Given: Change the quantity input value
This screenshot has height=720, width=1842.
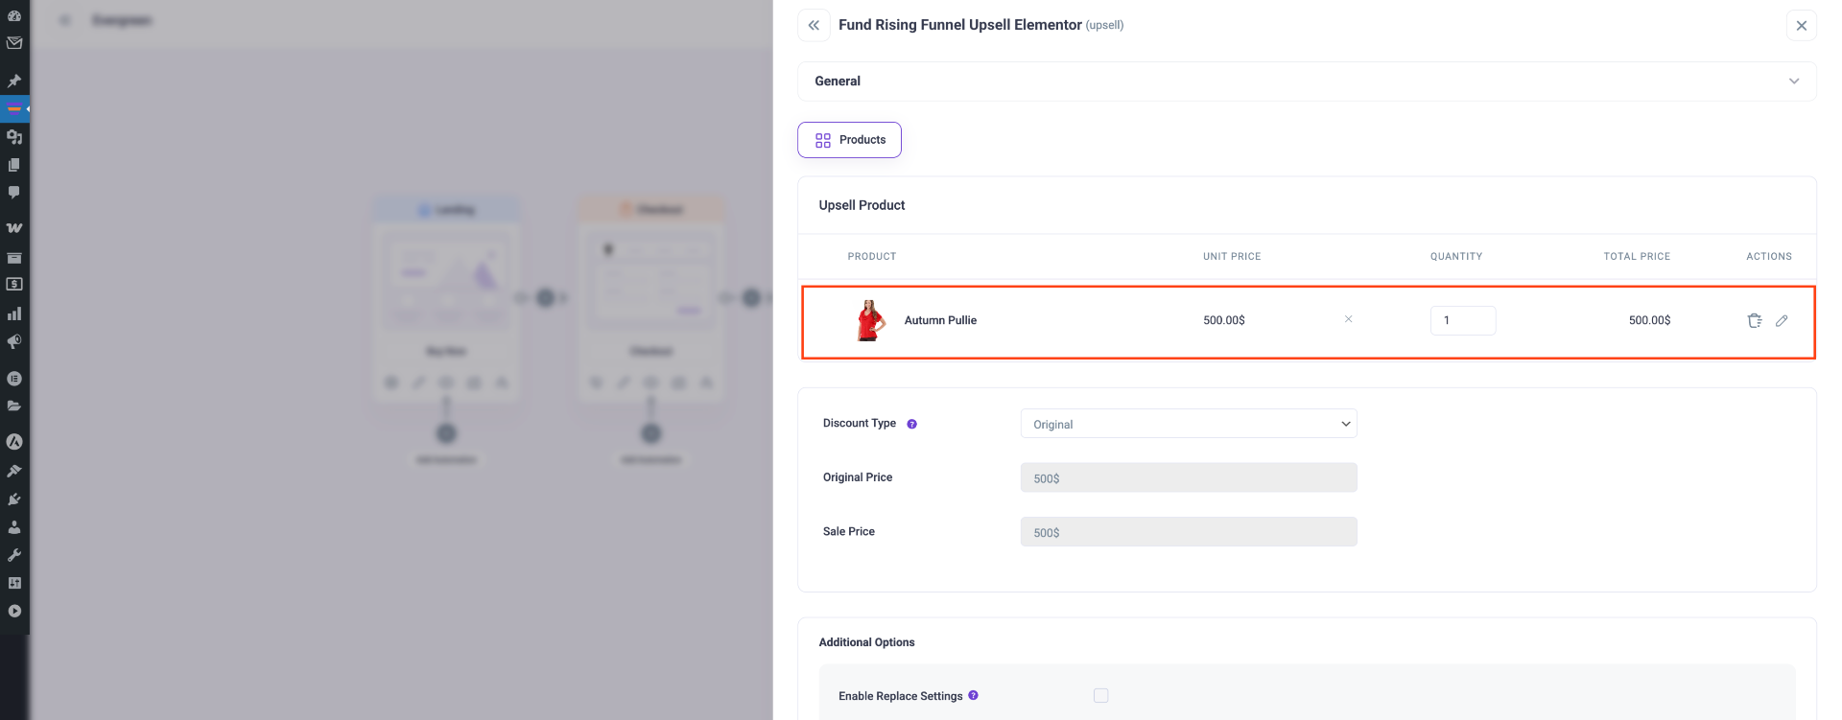Looking at the screenshot, I should click(1462, 320).
